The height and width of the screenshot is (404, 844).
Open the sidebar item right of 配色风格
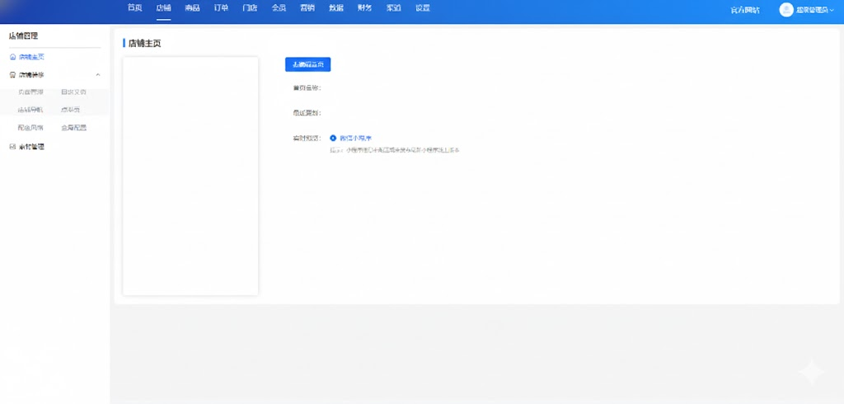[x=73, y=128]
